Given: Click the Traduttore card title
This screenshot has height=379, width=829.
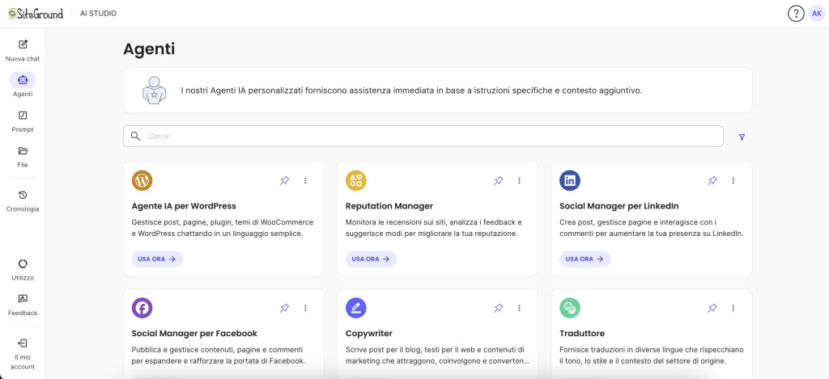Looking at the screenshot, I should (x=582, y=334).
